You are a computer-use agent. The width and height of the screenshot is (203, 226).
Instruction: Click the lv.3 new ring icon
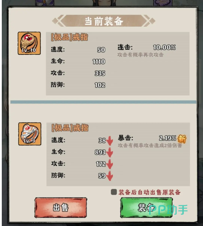tap(30, 134)
